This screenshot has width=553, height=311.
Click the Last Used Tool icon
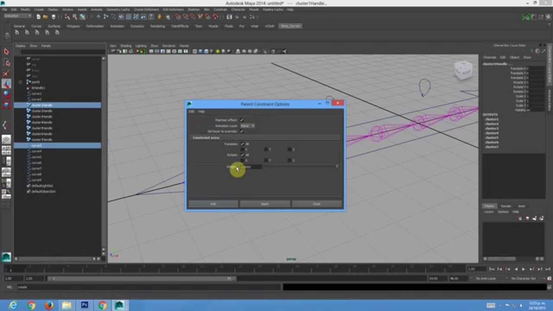click(x=6, y=125)
